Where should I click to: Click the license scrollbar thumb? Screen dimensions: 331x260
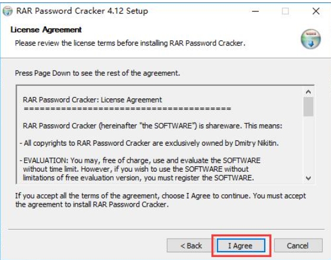click(308, 107)
